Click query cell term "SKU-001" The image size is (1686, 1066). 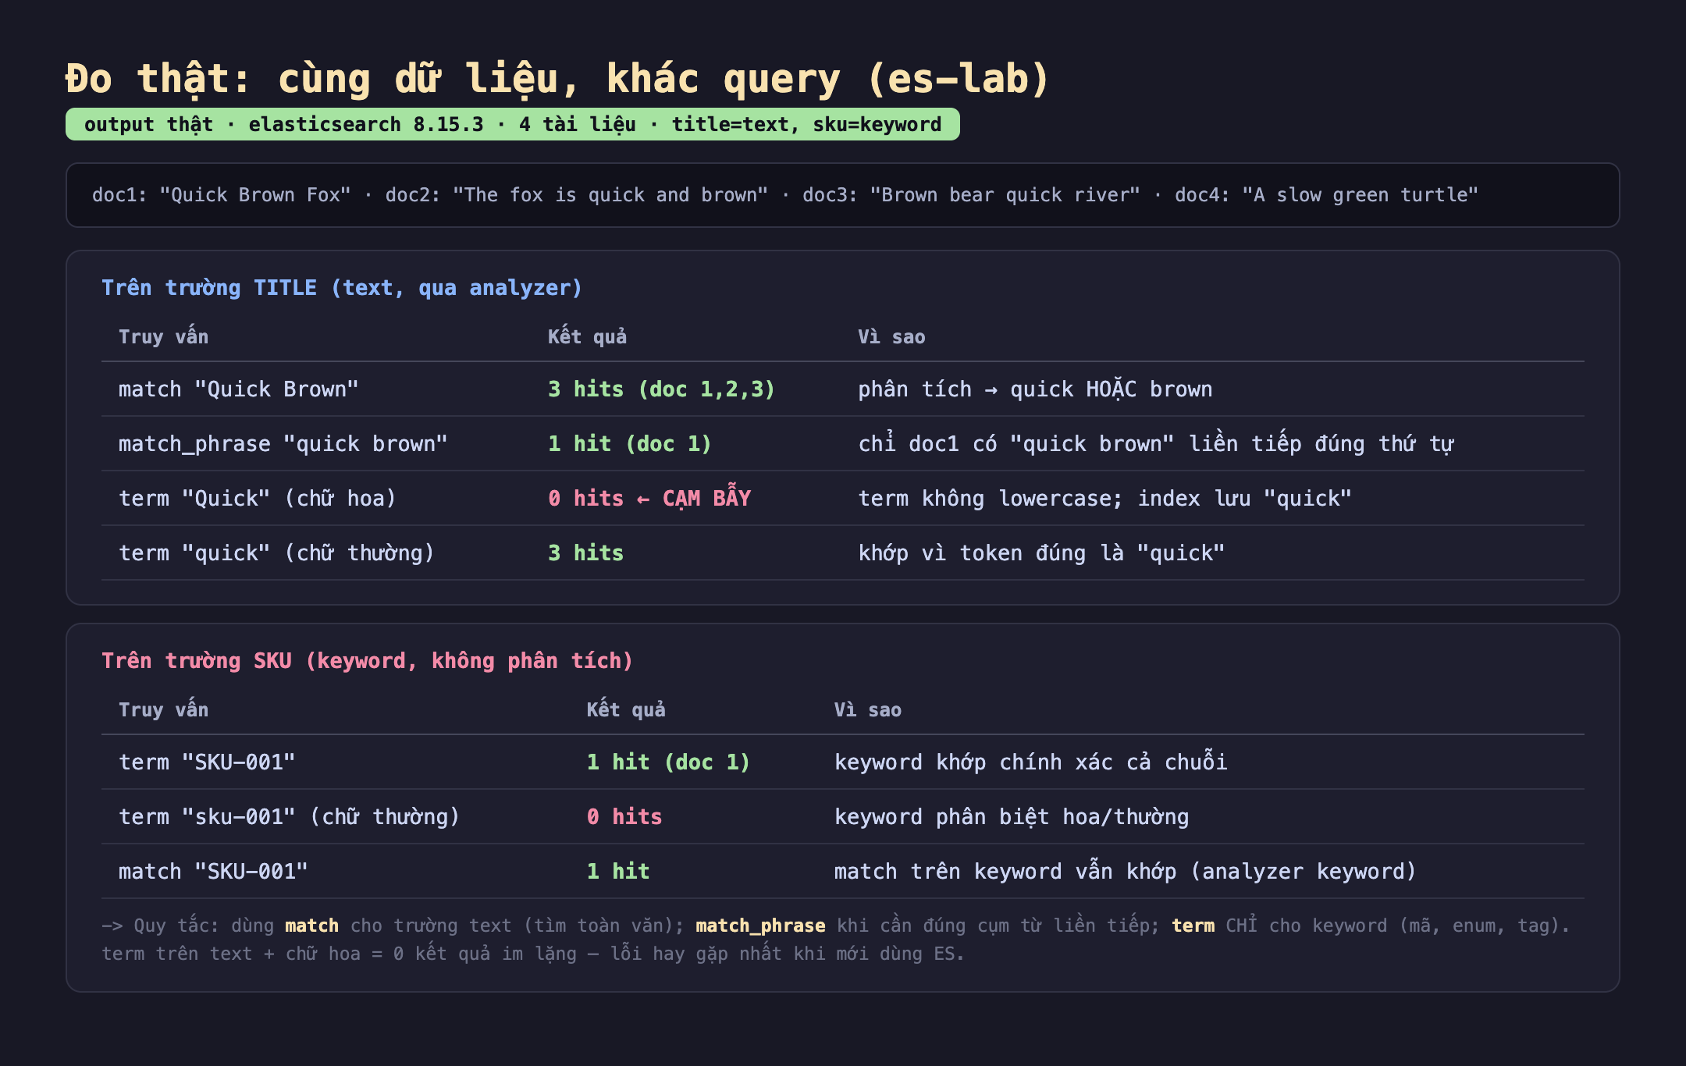click(207, 762)
